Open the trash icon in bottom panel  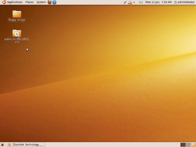193,145
